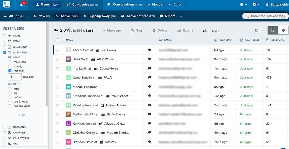Expand the 5 more segments dropdown

tap(171, 16)
